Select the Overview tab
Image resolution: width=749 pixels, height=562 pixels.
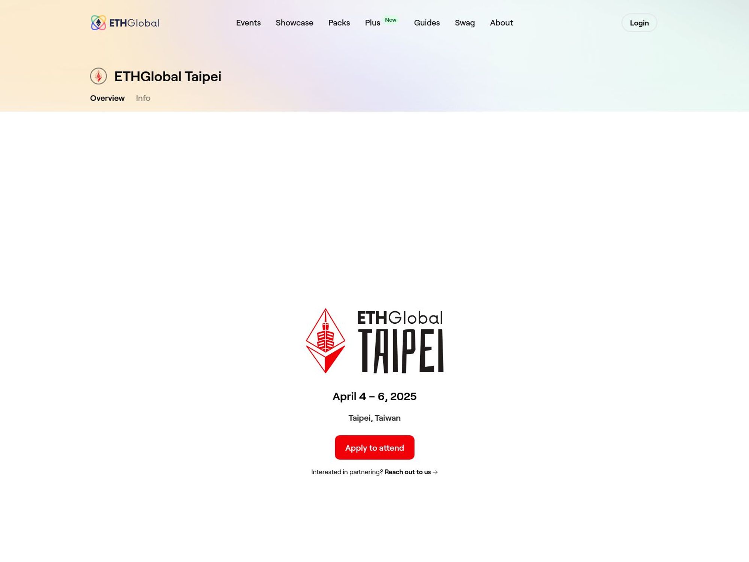pyautogui.click(x=107, y=97)
